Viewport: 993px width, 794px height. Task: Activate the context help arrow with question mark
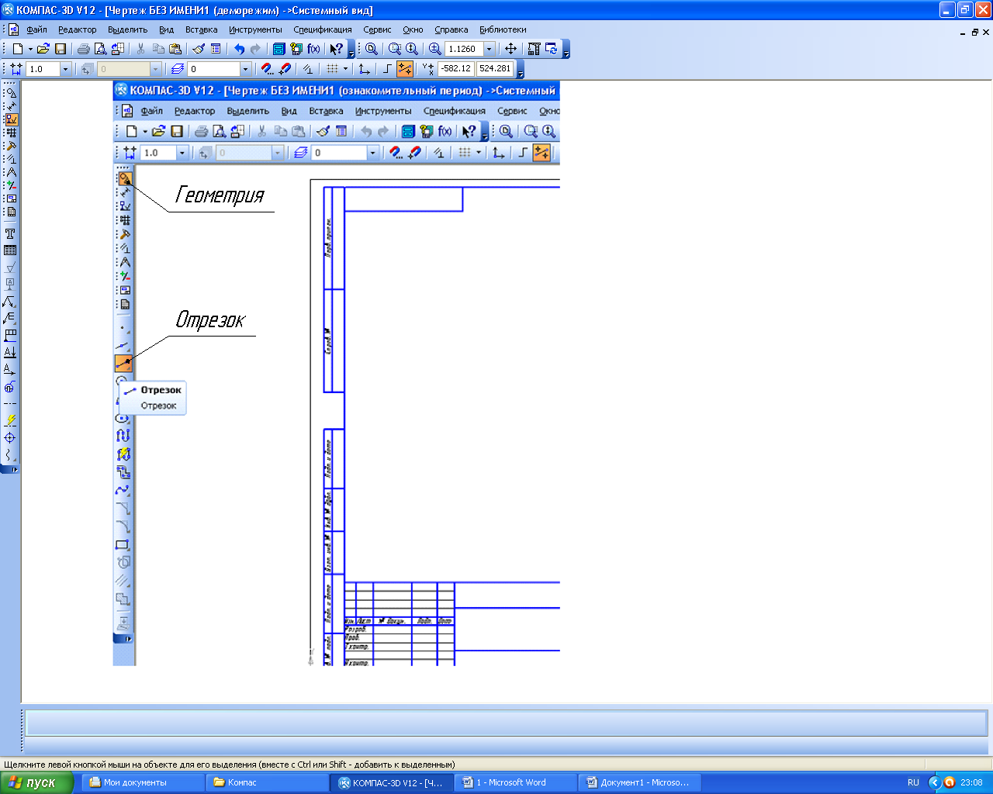(337, 49)
